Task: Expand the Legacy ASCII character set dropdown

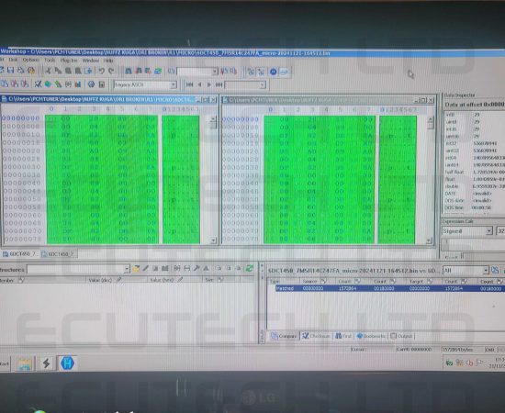Action: tap(174, 84)
